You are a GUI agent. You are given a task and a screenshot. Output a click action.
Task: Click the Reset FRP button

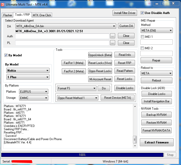[x=125, y=63]
